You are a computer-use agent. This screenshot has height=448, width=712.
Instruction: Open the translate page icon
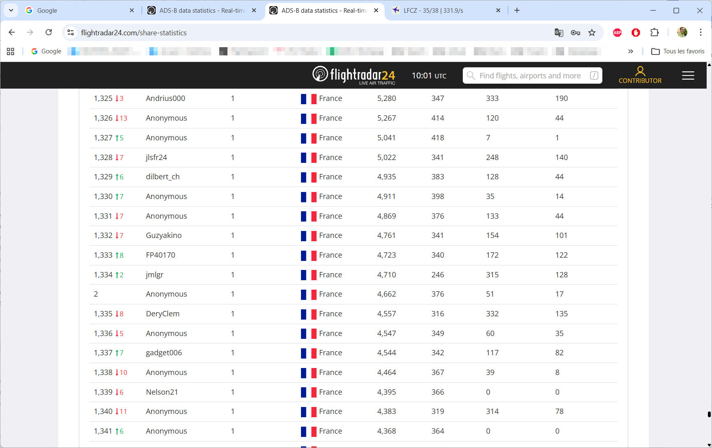tap(559, 32)
